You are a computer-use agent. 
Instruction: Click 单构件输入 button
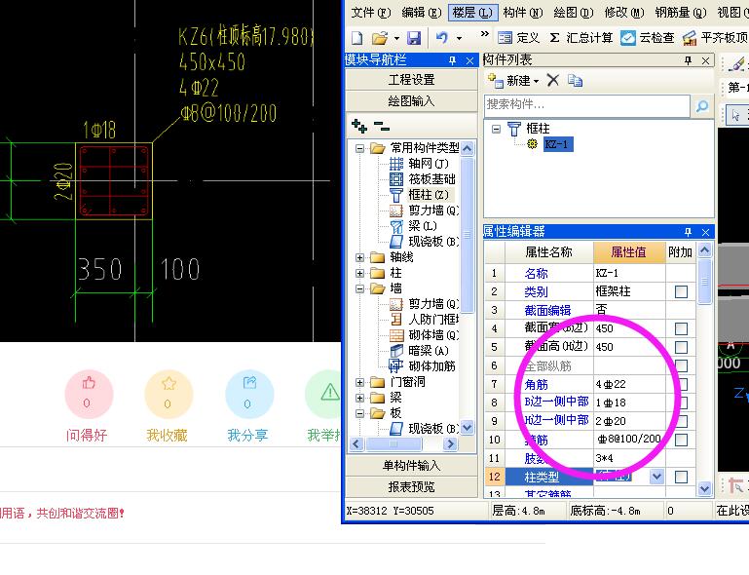(411, 465)
